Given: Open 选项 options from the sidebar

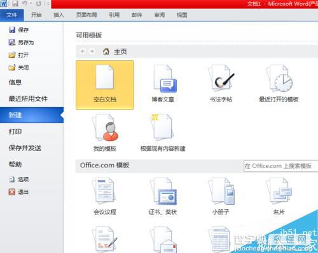Looking at the screenshot, I should click(18, 179).
